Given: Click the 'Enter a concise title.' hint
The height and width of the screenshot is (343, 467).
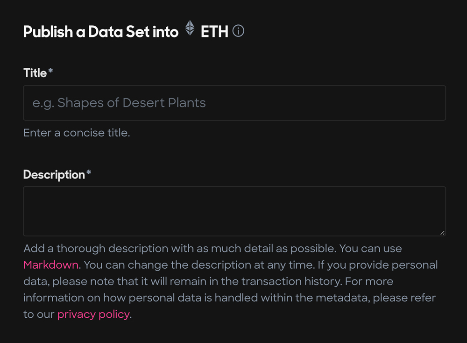Looking at the screenshot, I should click(77, 133).
